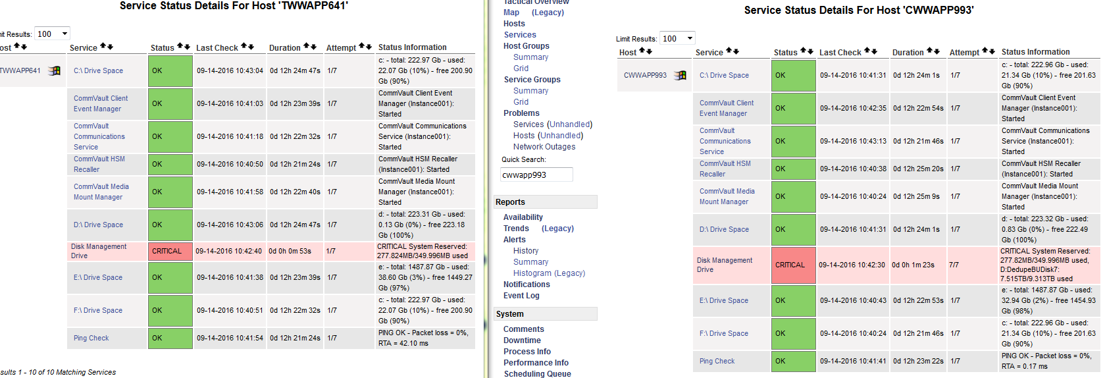Viewport: 1105px width, 378px height.
Task: Sort Last Check descending in CWWAPP993 table
Action: [874, 51]
